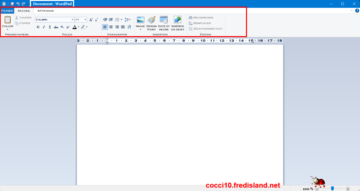
Task: Increase the font size with the grow font icon
Action: 91,20
